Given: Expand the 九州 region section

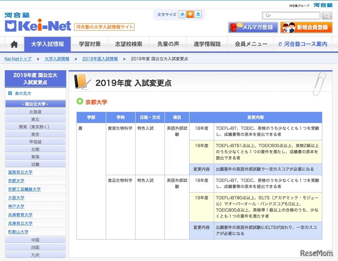Looking at the screenshot, I should click(x=35, y=255).
